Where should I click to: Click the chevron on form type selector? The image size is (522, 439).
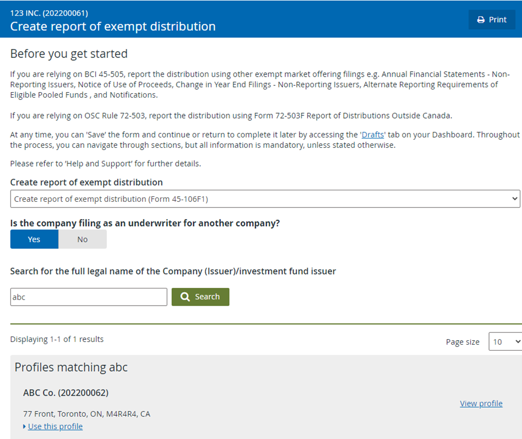click(x=515, y=199)
